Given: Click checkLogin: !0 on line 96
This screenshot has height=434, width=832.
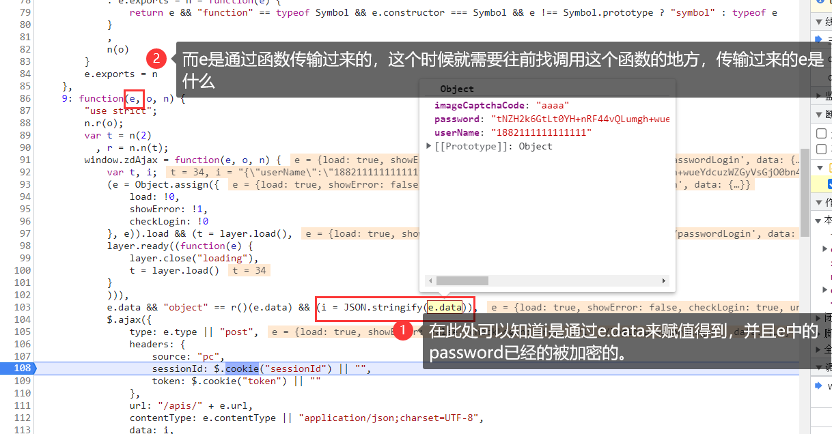Looking at the screenshot, I should click(x=169, y=221).
